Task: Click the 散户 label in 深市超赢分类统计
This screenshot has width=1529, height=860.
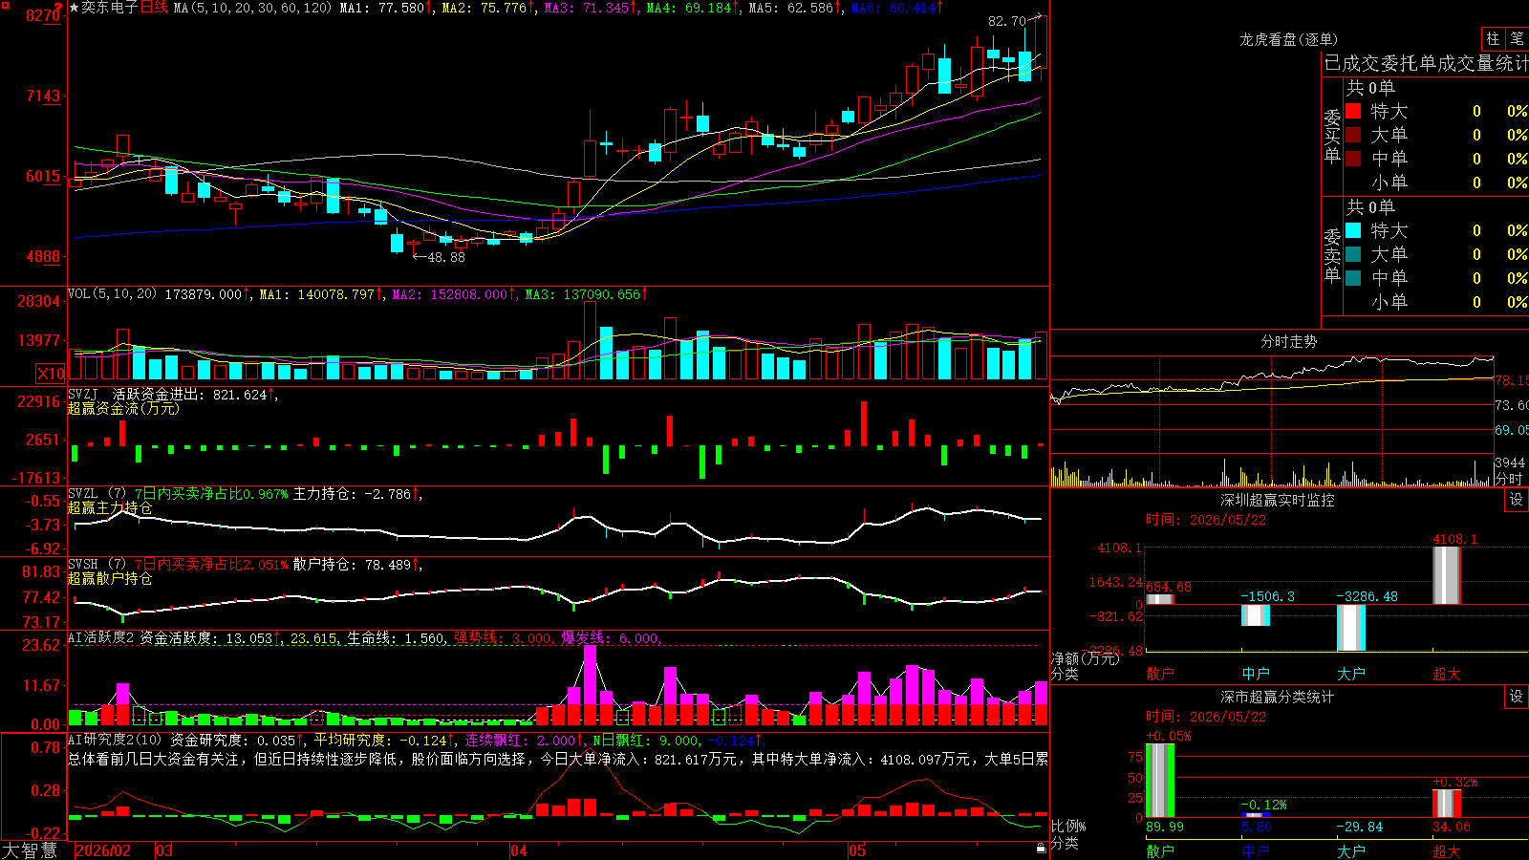Action: [1160, 850]
